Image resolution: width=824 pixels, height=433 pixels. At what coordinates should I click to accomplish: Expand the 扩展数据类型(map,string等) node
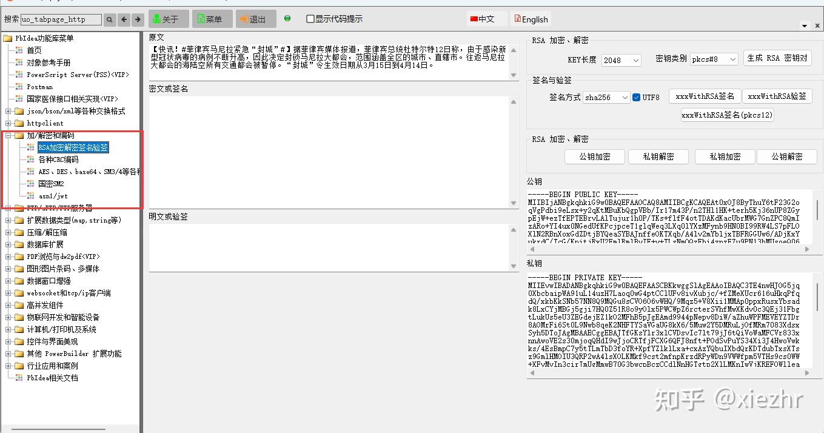[x=8, y=220]
